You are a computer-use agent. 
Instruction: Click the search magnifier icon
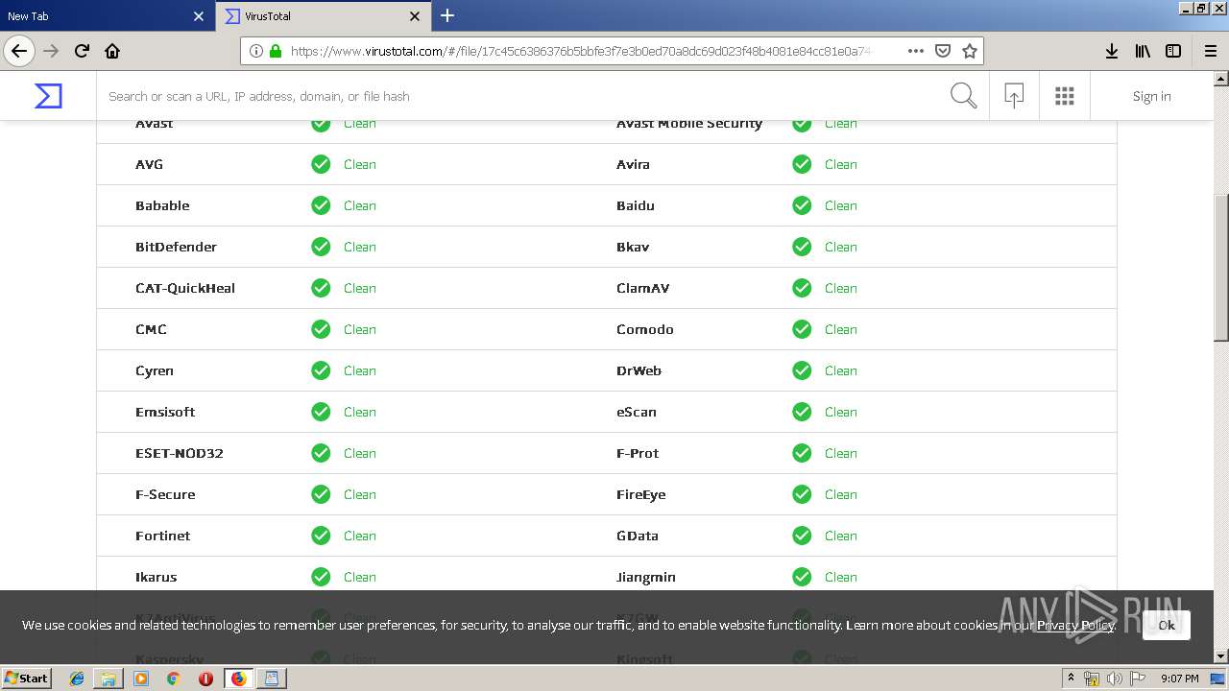point(963,96)
